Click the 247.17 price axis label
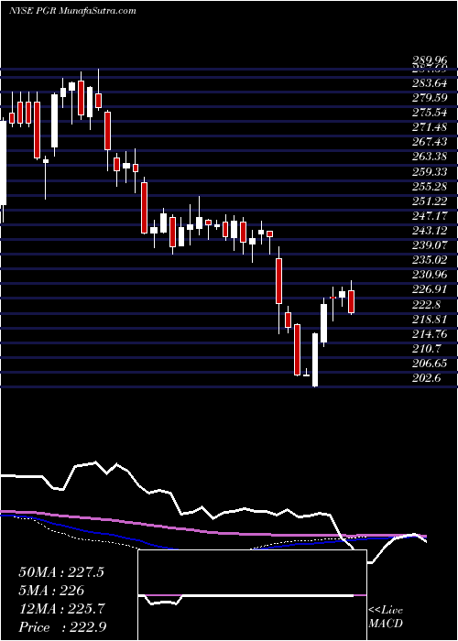This screenshot has height=641, width=458. (x=430, y=216)
